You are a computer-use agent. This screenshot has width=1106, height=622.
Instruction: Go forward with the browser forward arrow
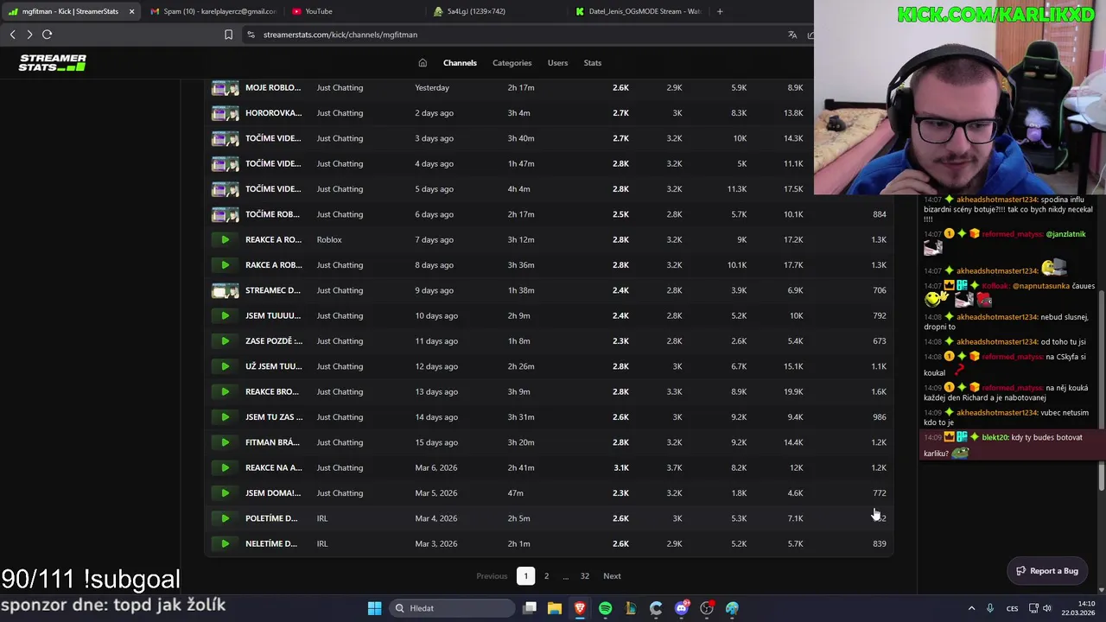click(29, 35)
